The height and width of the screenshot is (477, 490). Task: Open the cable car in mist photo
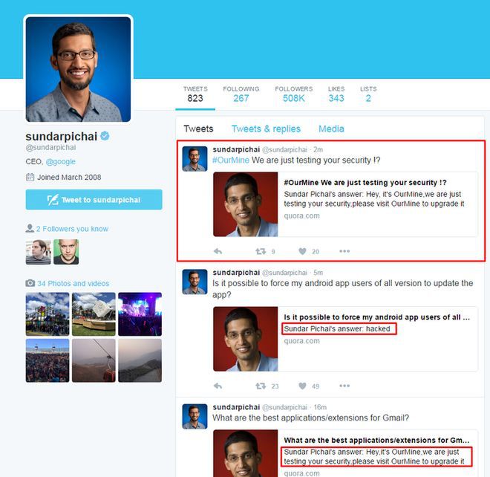[94, 360]
